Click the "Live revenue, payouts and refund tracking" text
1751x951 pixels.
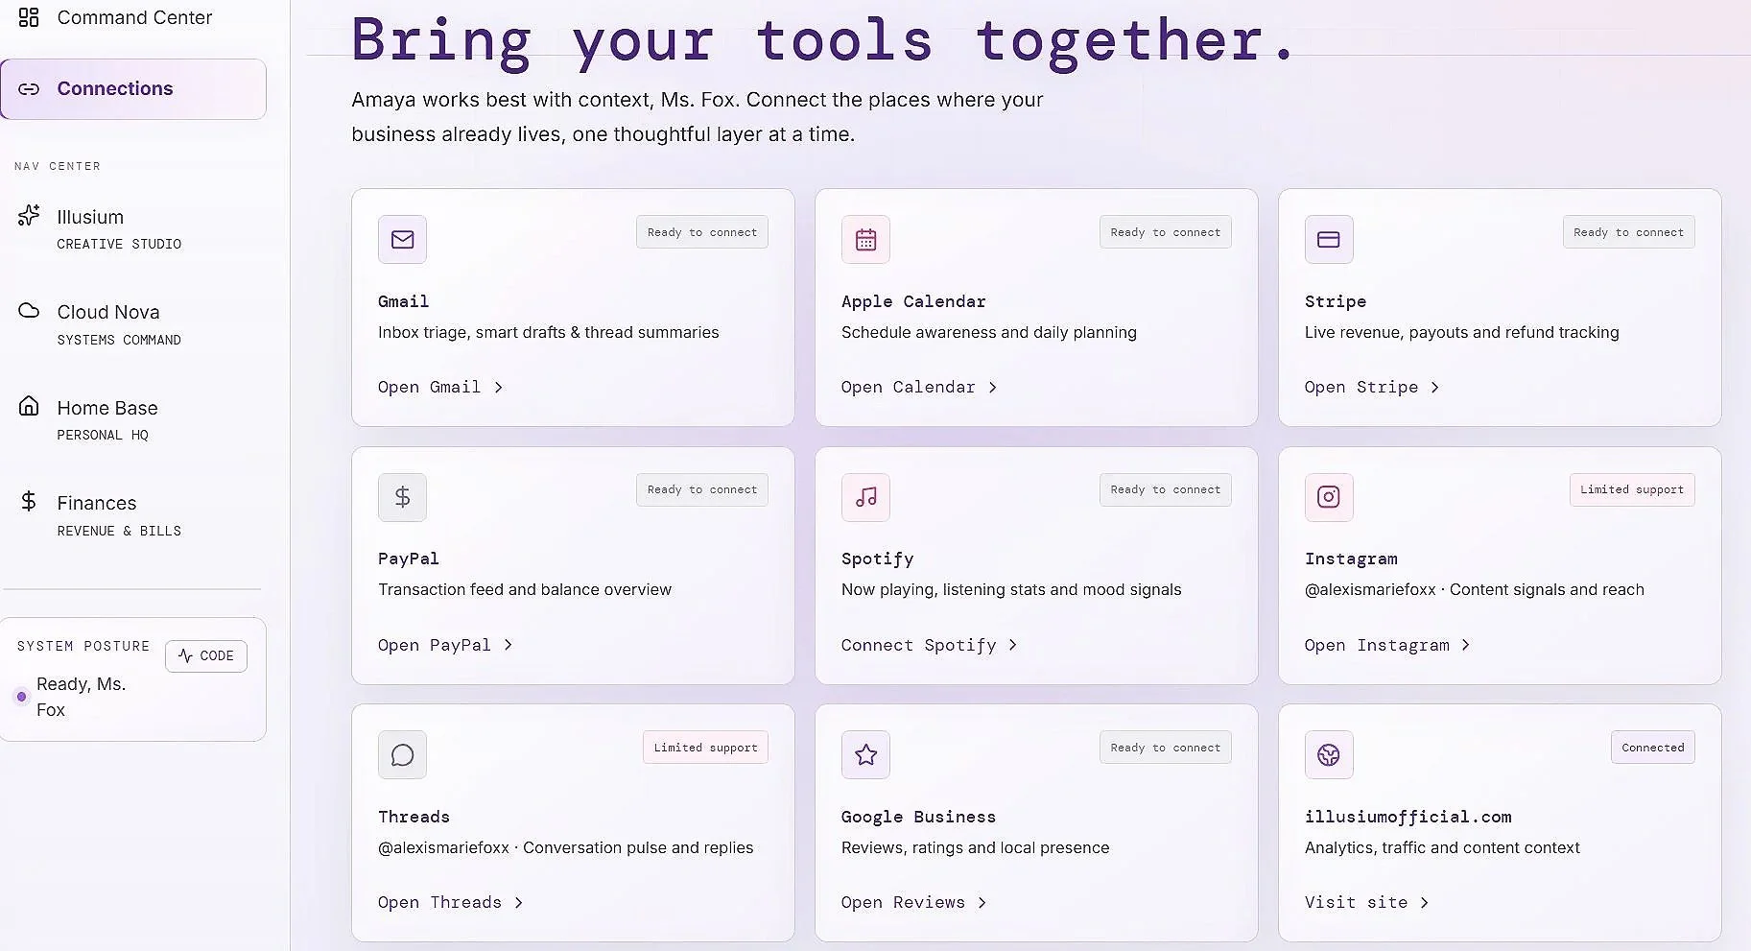[1462, 332]
